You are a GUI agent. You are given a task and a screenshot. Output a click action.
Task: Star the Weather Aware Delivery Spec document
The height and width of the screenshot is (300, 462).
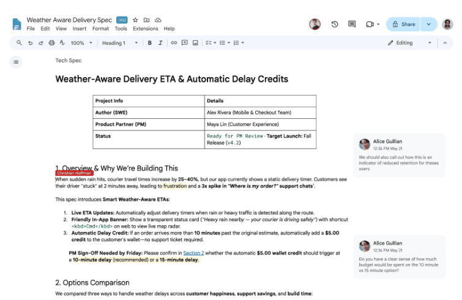pyautogui.click(x=135, y=20)
